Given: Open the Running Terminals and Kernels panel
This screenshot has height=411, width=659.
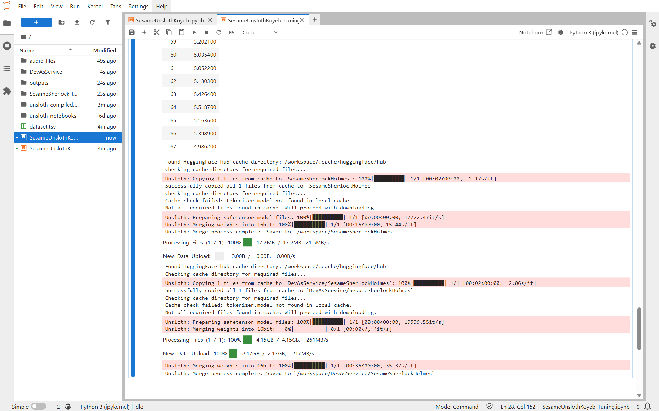Looking at the screenshot, I should point(7,46).
